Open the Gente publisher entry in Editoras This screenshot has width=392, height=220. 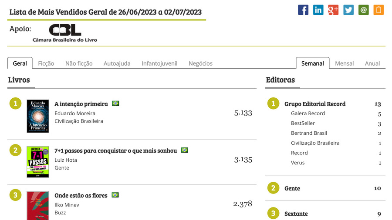point(292,188)
